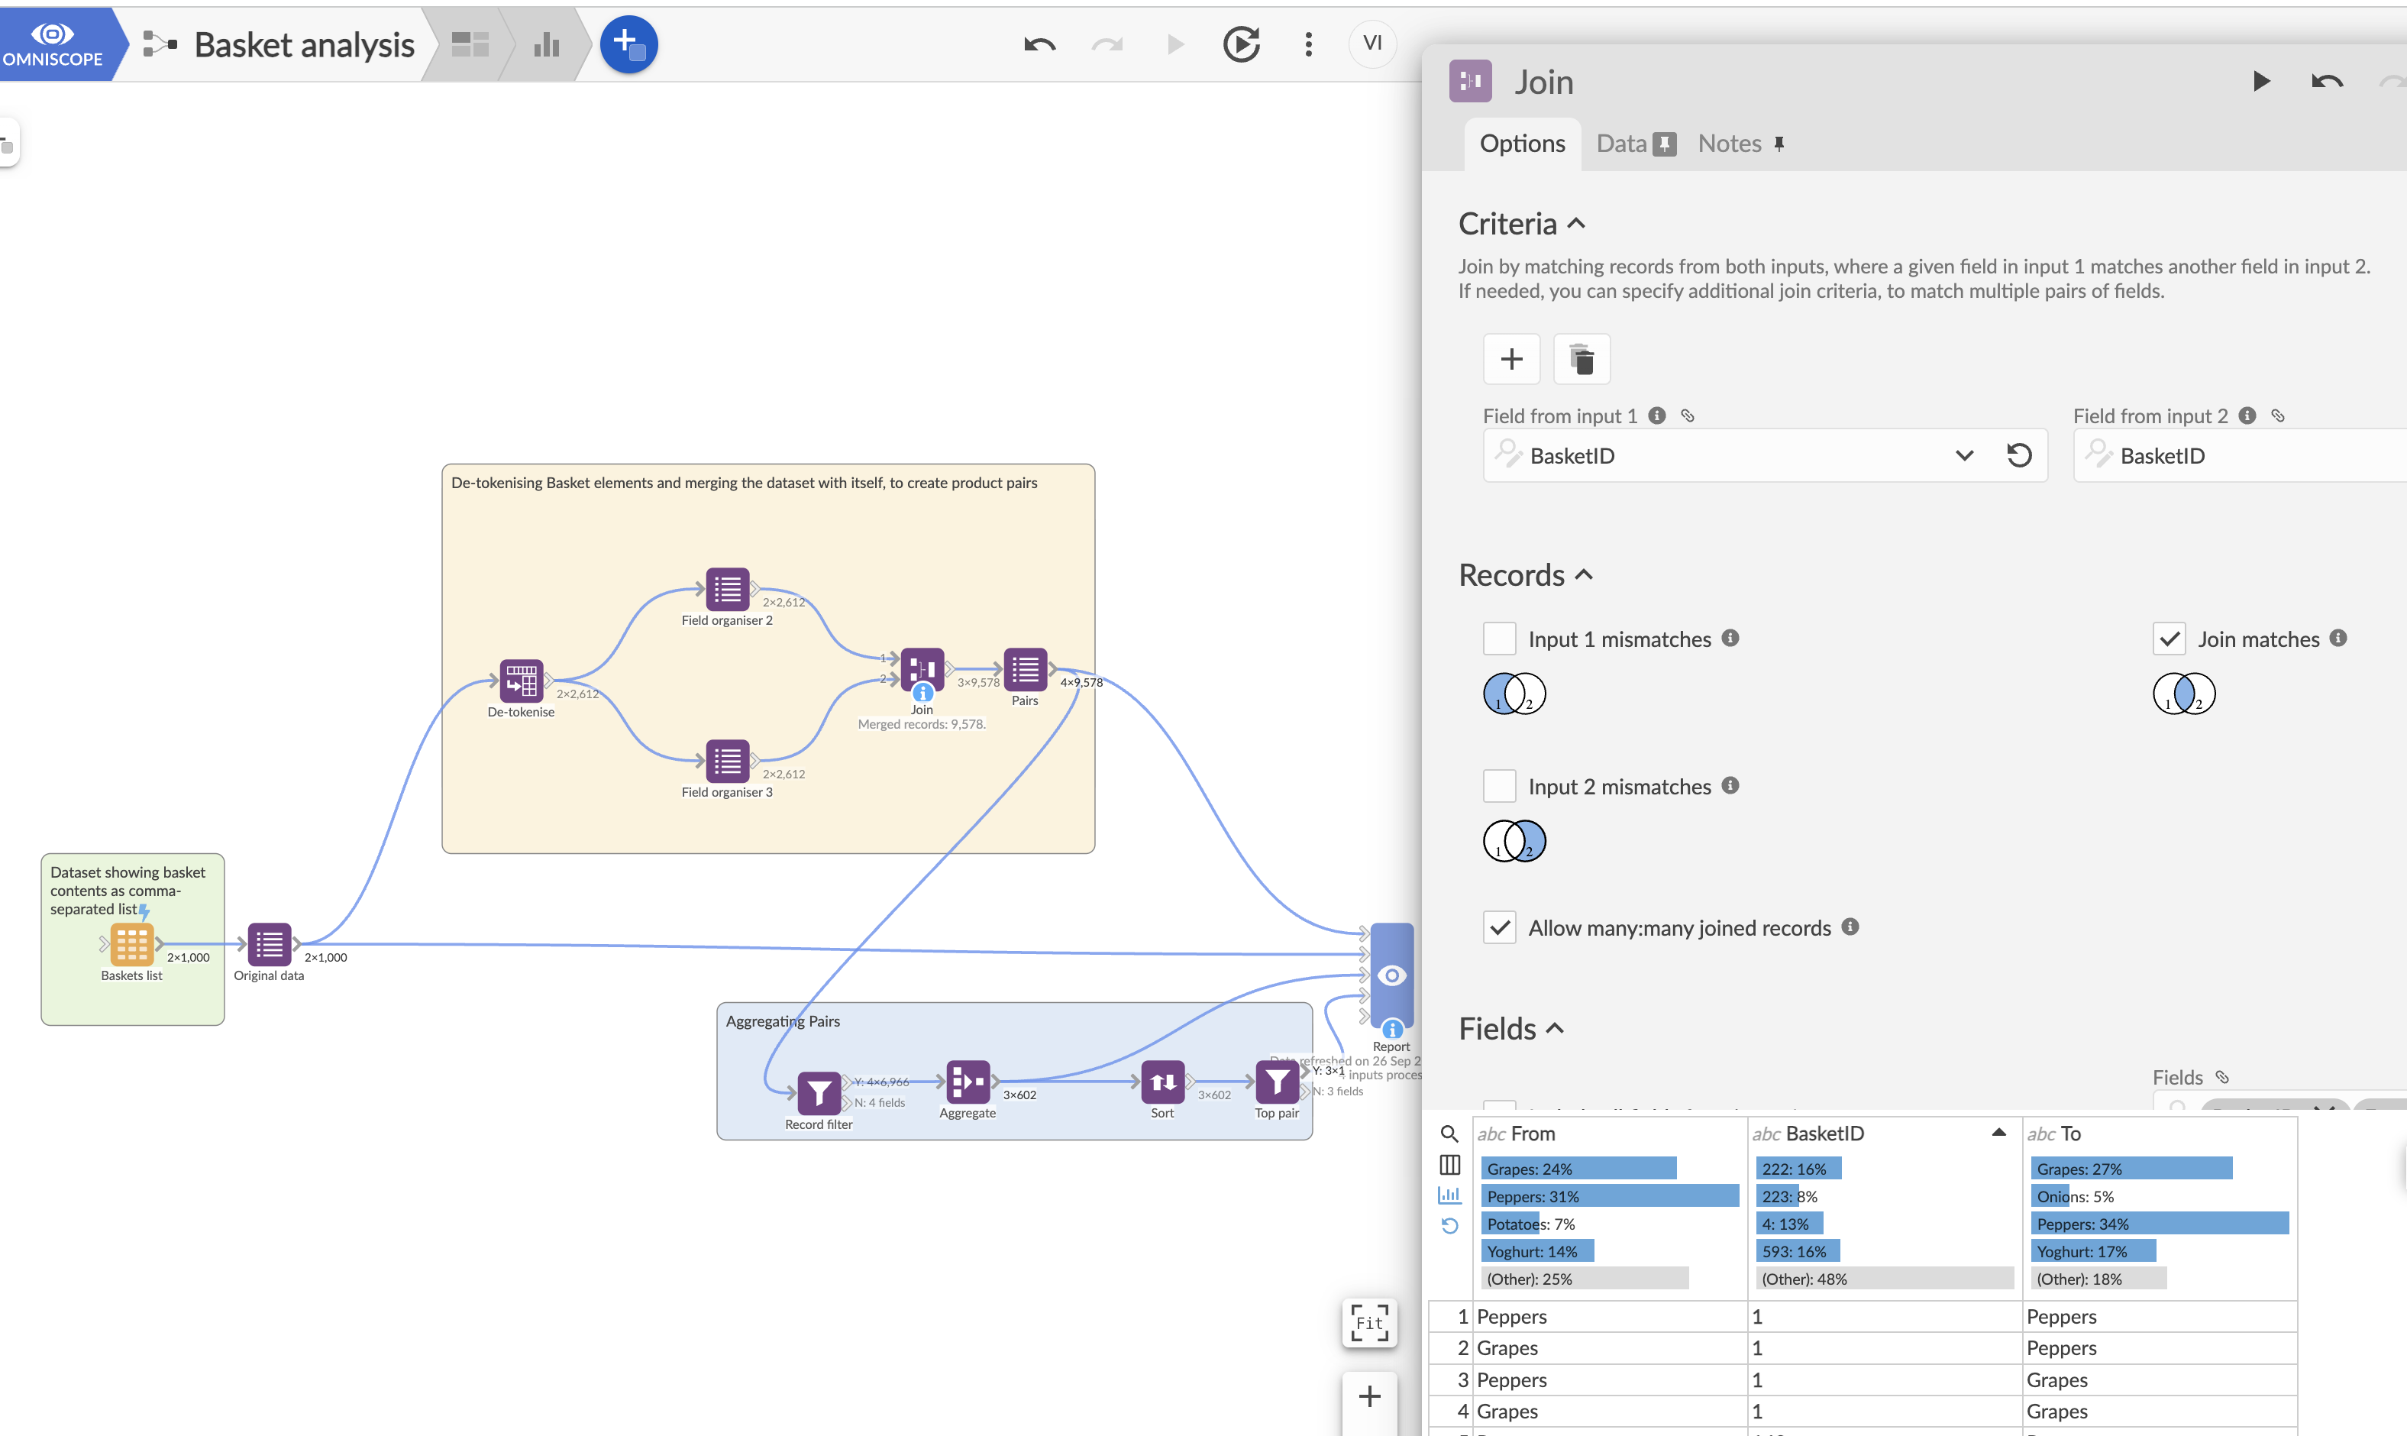Collapse the Criteria section

tap(1577, 224)
